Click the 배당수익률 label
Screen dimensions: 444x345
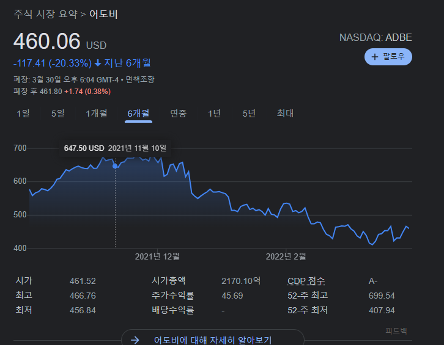tap(172, 310)
